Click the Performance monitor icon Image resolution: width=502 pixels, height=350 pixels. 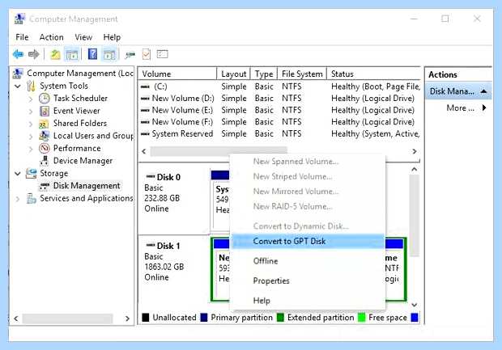[x=45, y=148]
